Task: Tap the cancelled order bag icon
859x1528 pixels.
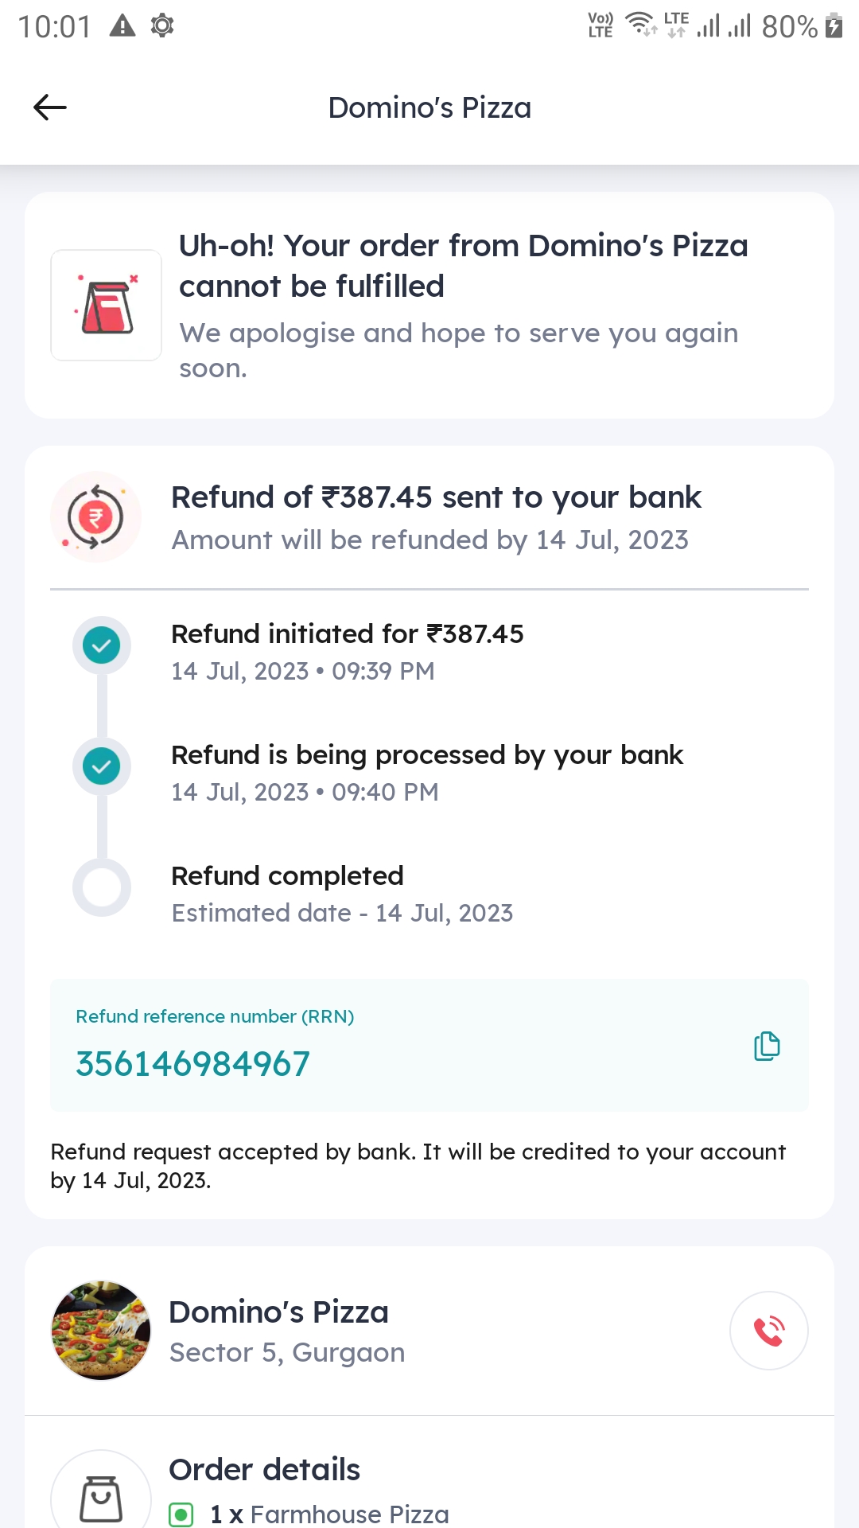Action: (x=106, y=305)
